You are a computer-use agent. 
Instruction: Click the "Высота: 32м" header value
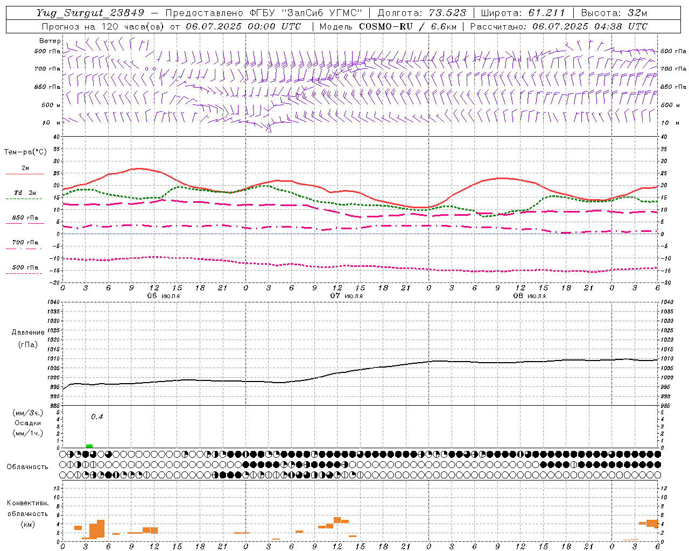coord(614,13)
